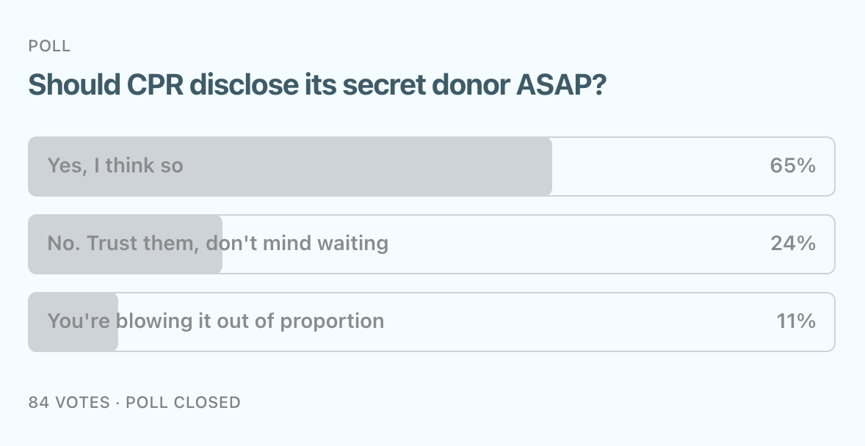865x446 pixels.
Task: Choose 'You're blowing it out of proportion'
Action: pos(431,322)
